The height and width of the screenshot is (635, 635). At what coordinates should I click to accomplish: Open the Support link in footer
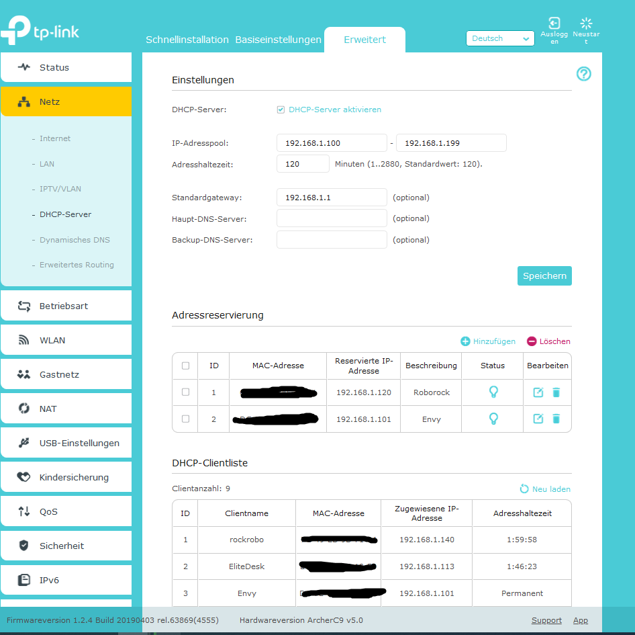coord(546,620)
